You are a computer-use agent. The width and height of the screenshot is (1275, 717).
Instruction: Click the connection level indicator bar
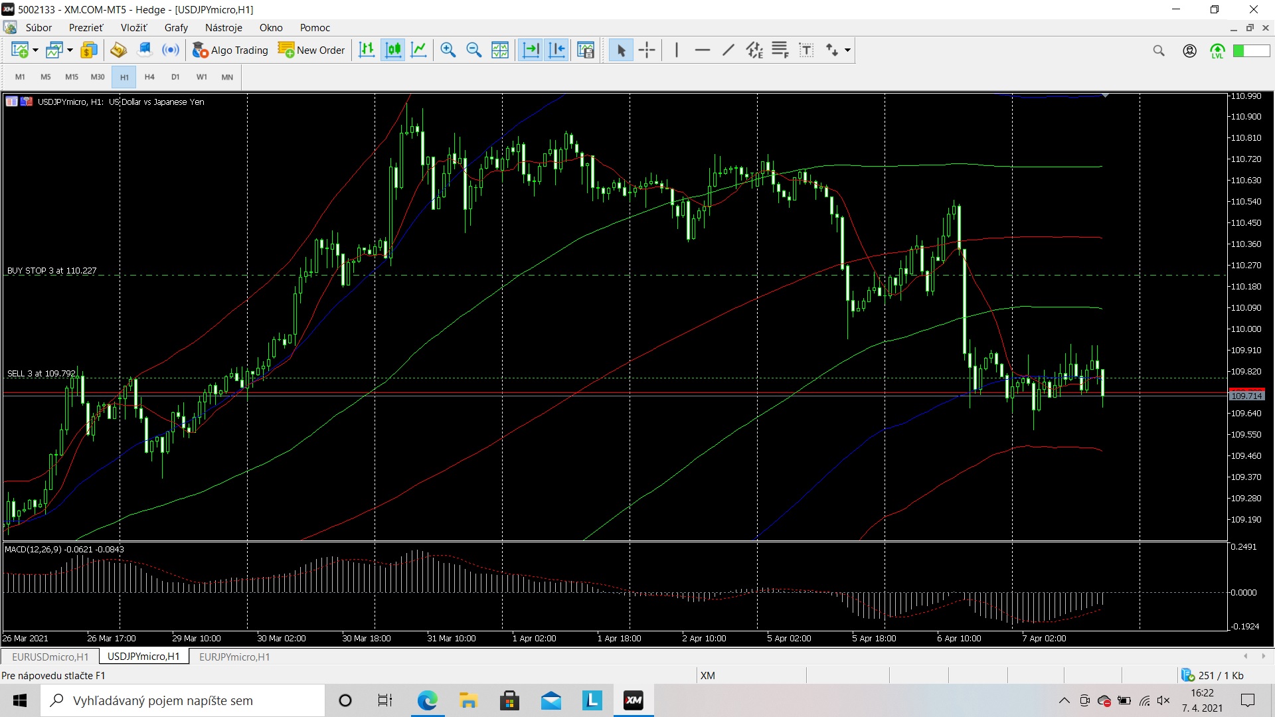coord(1251,50)
